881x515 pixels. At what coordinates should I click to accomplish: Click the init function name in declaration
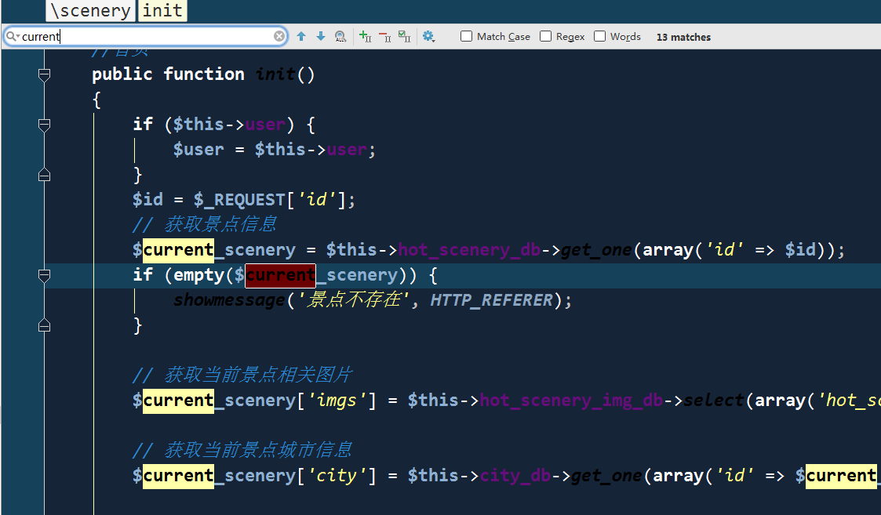tap(275, 74)
